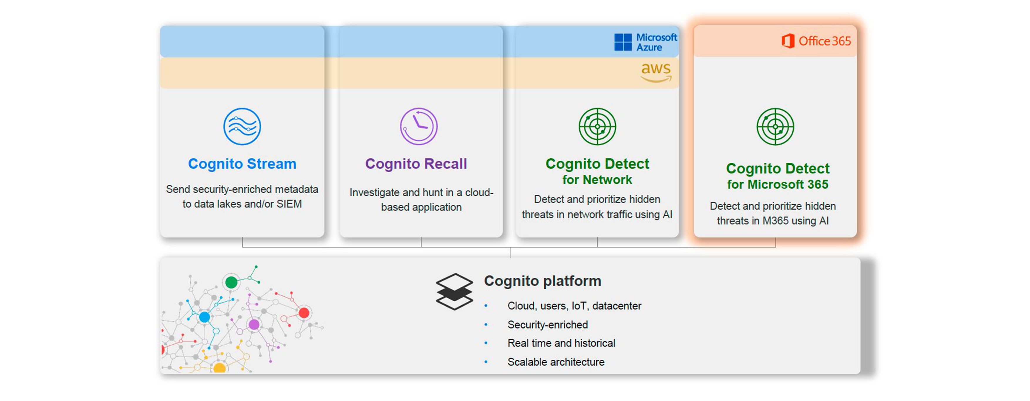Image resolution: width=1030 pixels, height=401 pixels.
Task: Select the Cognito Stream heading
Action: point(242,164)
